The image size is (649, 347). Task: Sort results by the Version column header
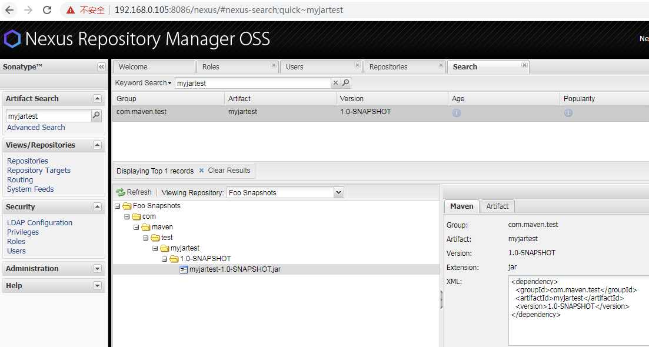[x=391, y=98]
